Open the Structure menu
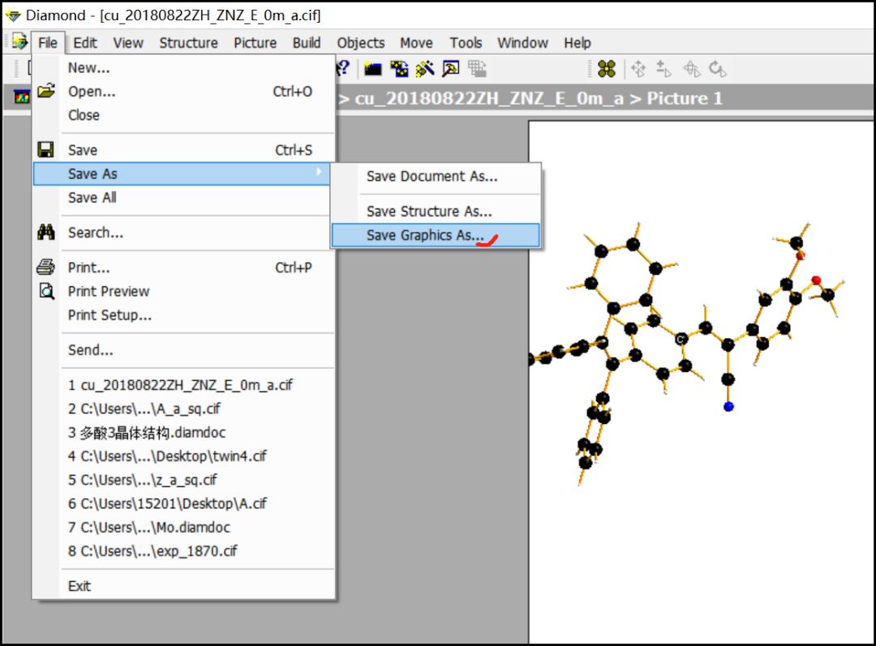 point(188,43)
